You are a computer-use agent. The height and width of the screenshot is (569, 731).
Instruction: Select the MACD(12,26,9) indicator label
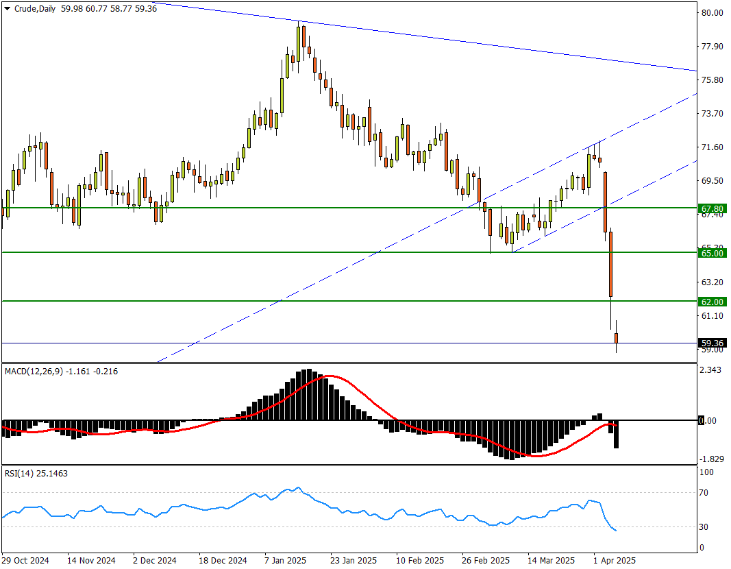(x=34, y=371)
